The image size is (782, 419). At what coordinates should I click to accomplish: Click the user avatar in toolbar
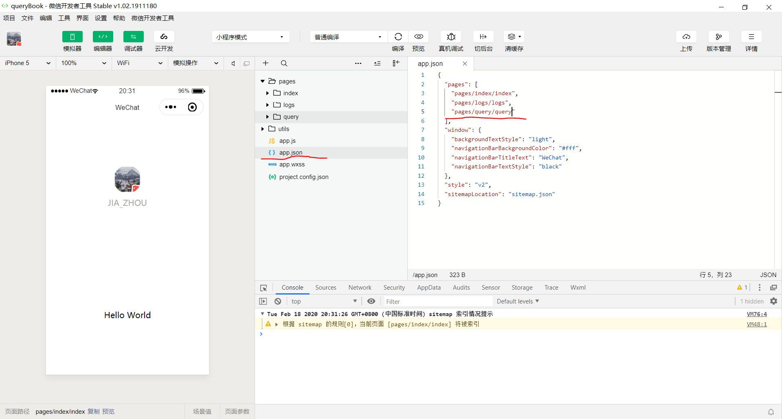click(14, 39)
